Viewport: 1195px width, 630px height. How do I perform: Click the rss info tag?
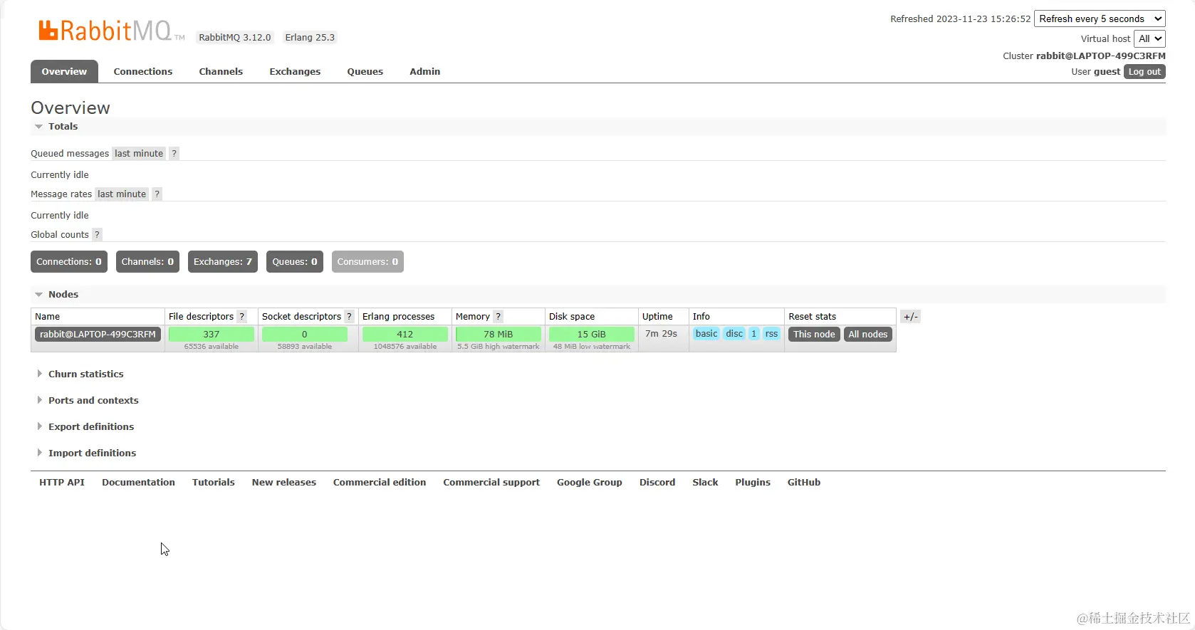(x=771, y=333)
